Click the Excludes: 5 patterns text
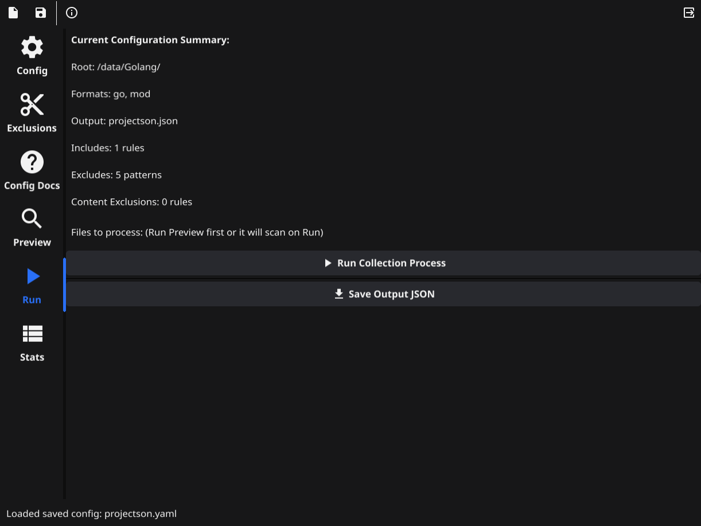701x526 pixels. click(116, 175)
